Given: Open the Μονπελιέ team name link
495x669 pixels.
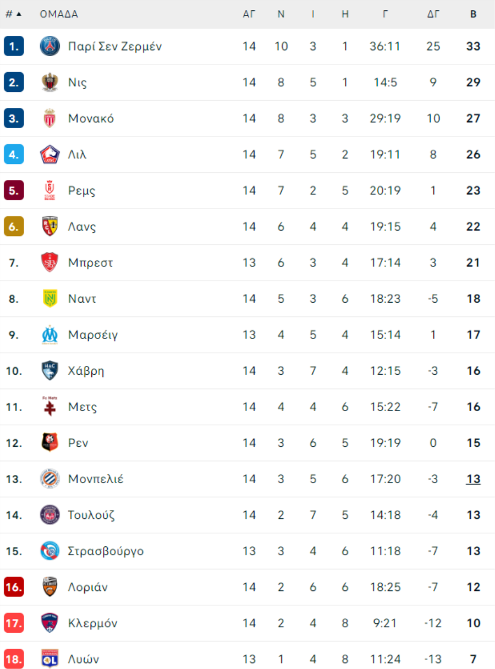Looking at the screenshot, I should tap(96, 479).
